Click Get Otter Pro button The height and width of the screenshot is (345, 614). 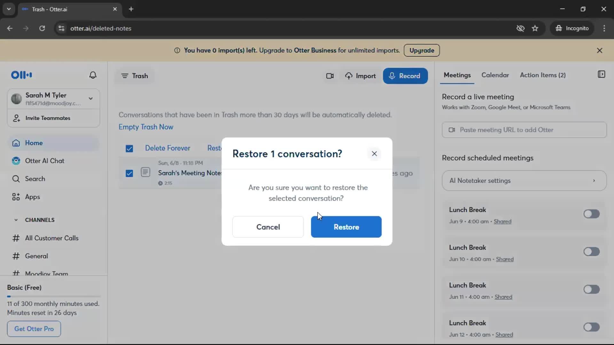click(x=34, y=329)
